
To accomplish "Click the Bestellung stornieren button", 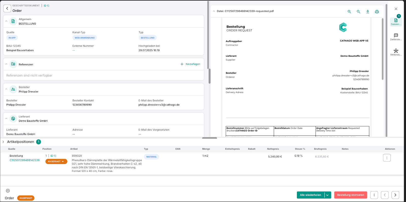I will coord(350,195).
